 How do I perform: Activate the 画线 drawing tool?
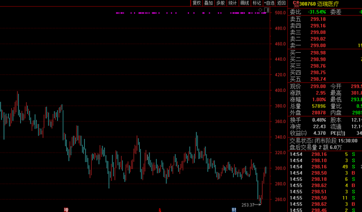245,3
